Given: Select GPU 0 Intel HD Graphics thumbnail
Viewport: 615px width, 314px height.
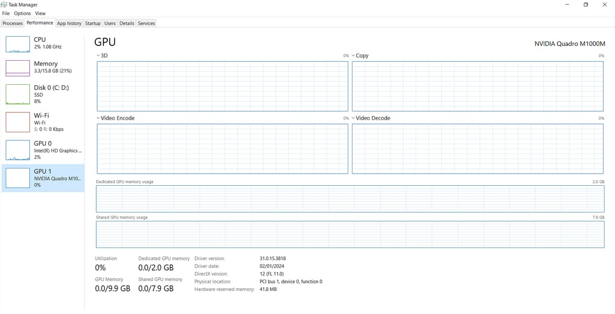Looking at the screenshot, I should (18, 150).
